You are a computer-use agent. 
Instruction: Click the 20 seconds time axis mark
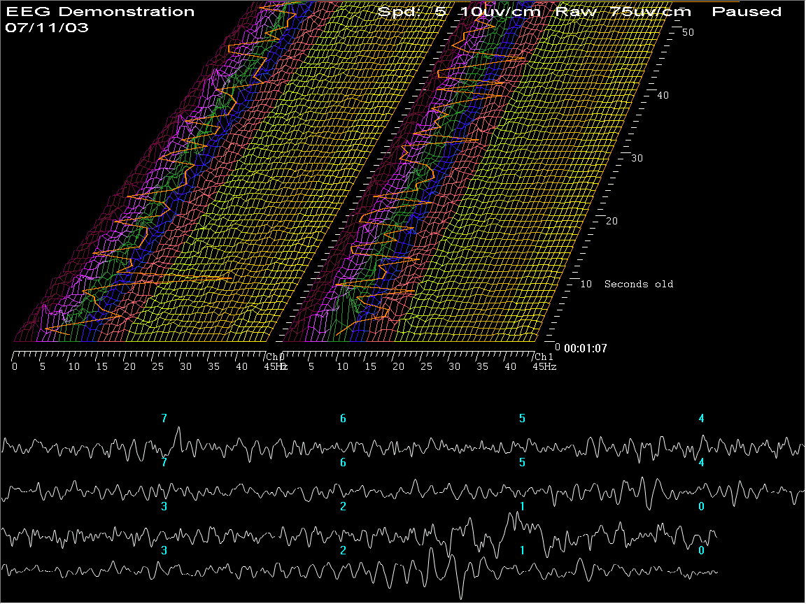point(611,221)
